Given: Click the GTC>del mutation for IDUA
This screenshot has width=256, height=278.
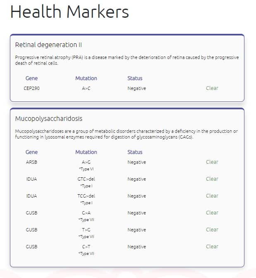Looking at the screenshot, I should (86, 179).
